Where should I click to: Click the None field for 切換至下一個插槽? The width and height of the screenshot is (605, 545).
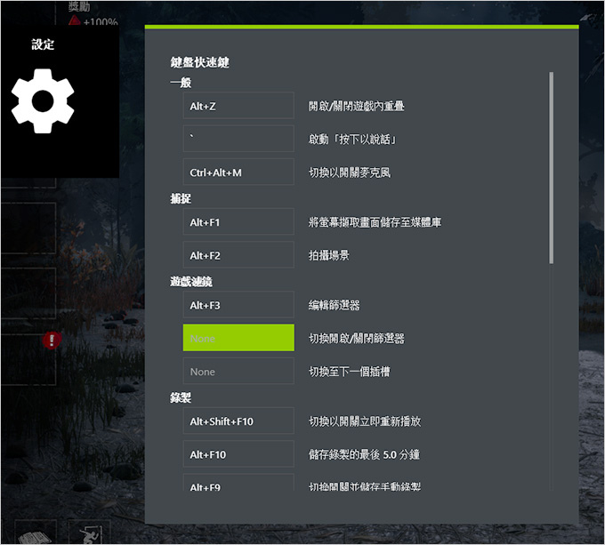point(238,371)
